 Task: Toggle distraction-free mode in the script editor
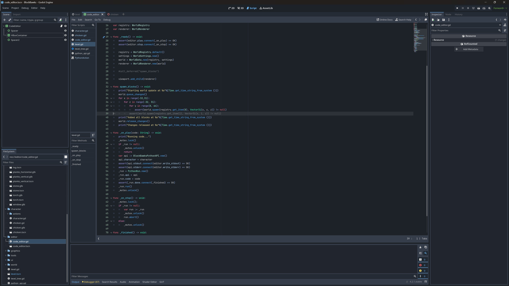point(426,14)
